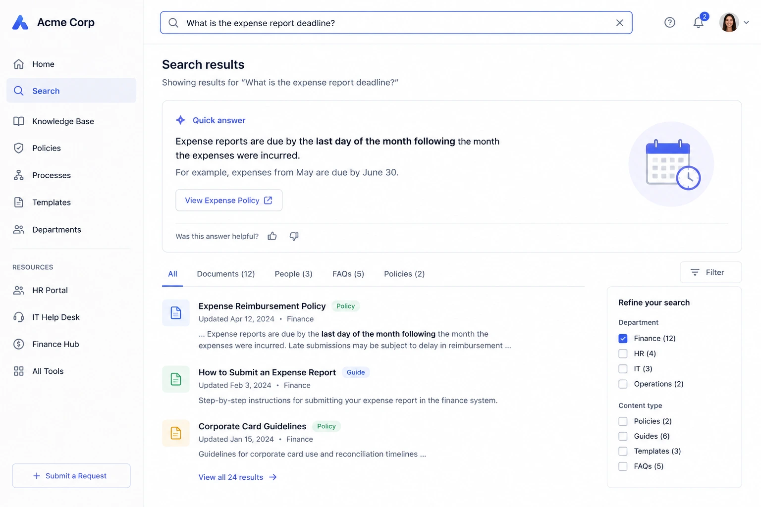Check the Operations (2) department checkbox
The height and width of the screenshot is (507, 761).
(x=623, y=384)
